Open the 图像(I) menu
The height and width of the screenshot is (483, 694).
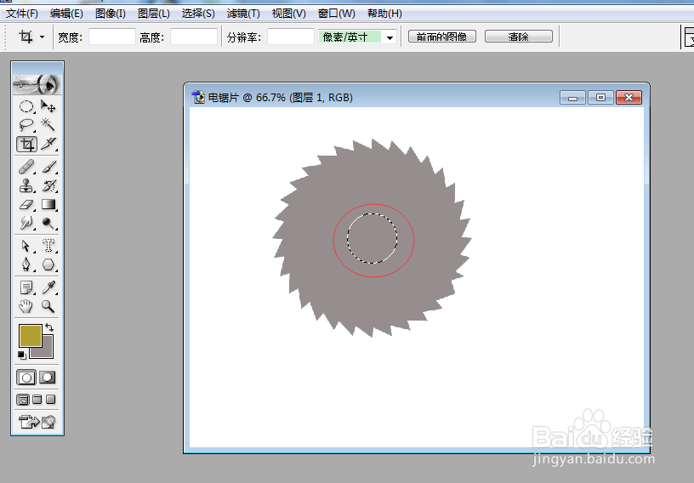111,14
